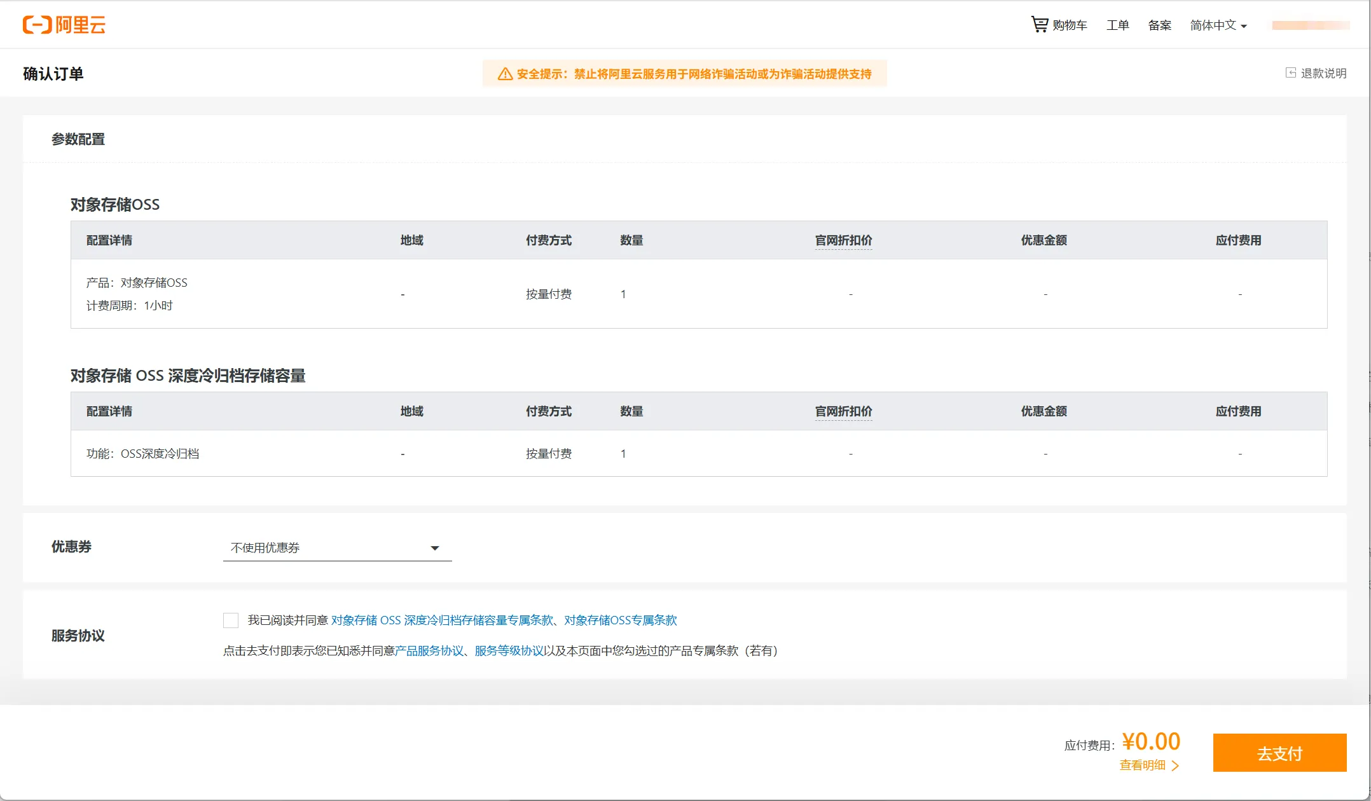
Task: View cost details via 查看明细
Action: [x=1142, y=765]
